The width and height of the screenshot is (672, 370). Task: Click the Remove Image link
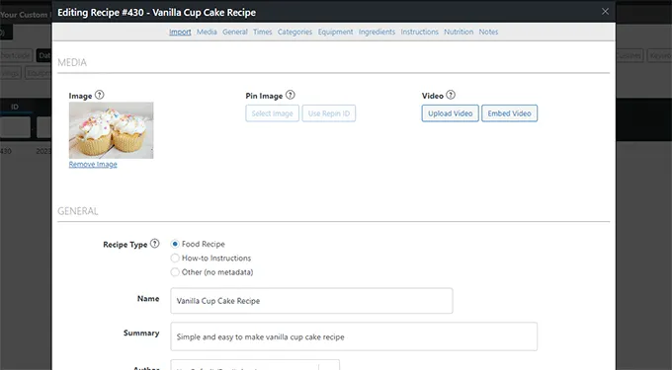coord(93,164)
